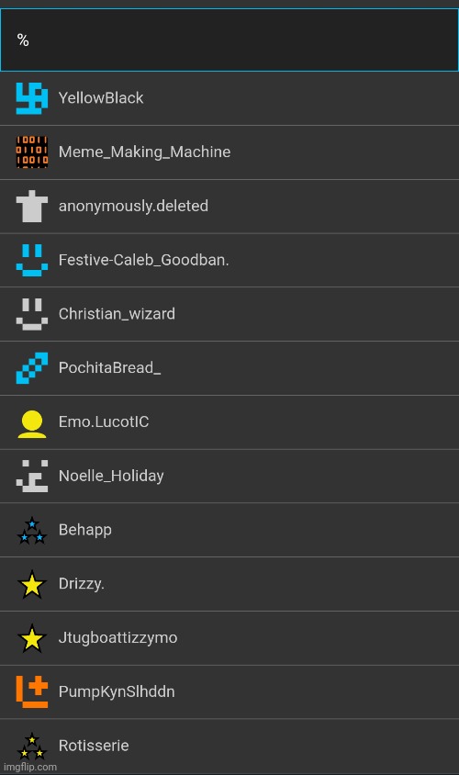
Task: Focus the search field containing %
Action: coord(229,40)
